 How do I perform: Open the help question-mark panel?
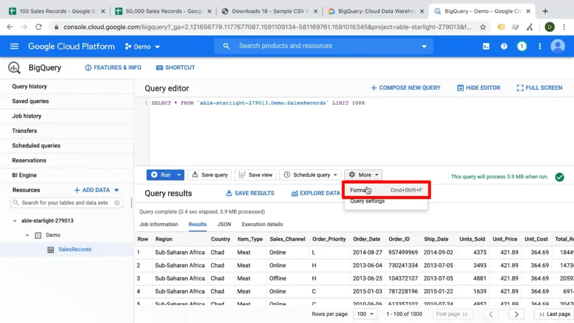click(x=503, y=46)
